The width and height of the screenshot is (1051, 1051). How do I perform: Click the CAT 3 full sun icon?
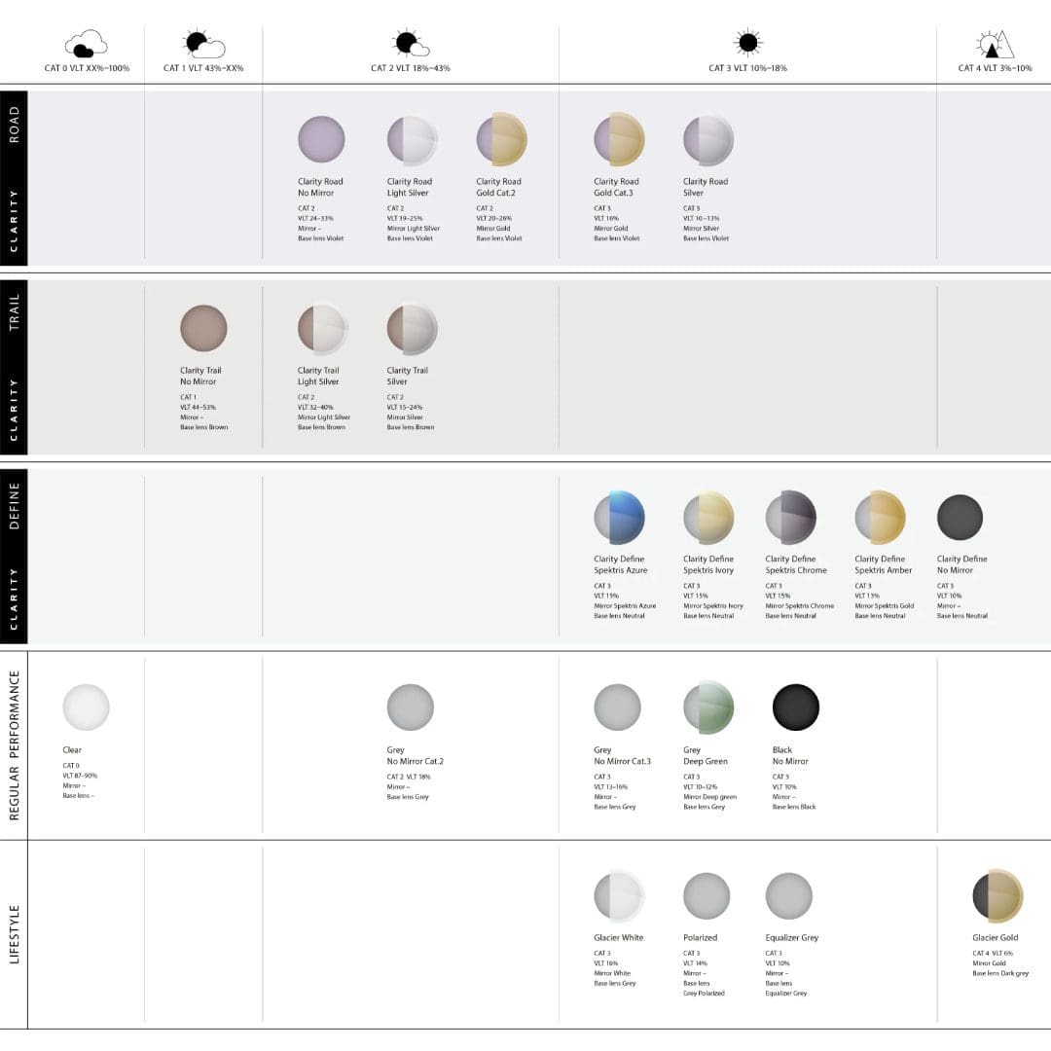748,43
